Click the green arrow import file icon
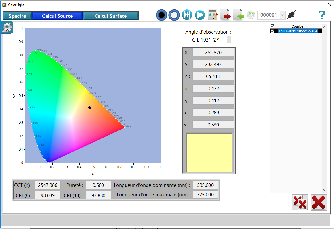The image size is (334, 229). coord(239,15)
